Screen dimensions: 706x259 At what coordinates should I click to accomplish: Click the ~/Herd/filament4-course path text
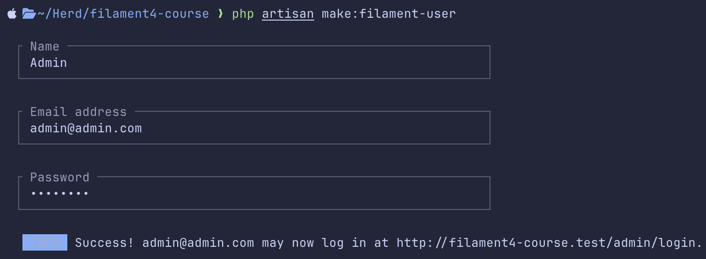[x=123, y=14]
